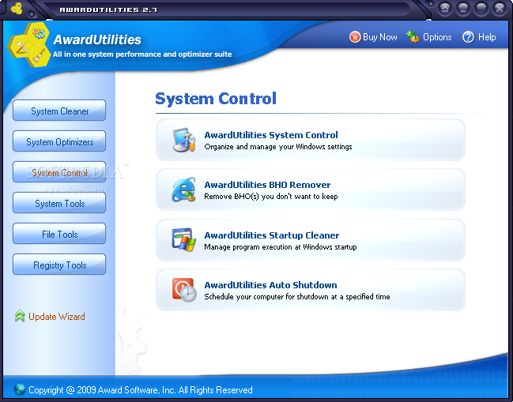This screenshot has height=402, width=513.
Task: Open the System Control tool icon
Action: pyautogui.click(x=184, y=141)
